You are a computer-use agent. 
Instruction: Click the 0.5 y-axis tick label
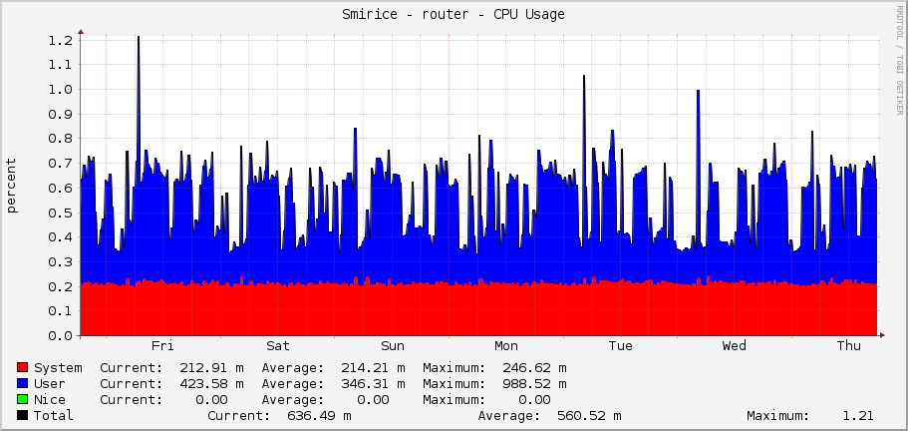coord(61,213)
